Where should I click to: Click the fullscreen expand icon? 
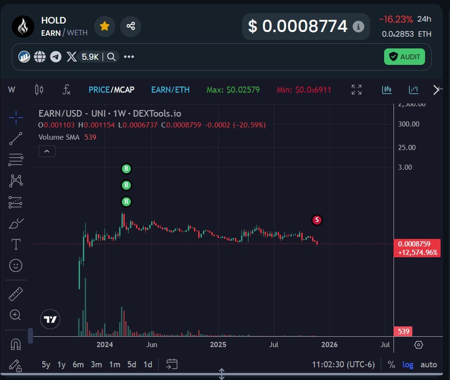coord(356,90)
